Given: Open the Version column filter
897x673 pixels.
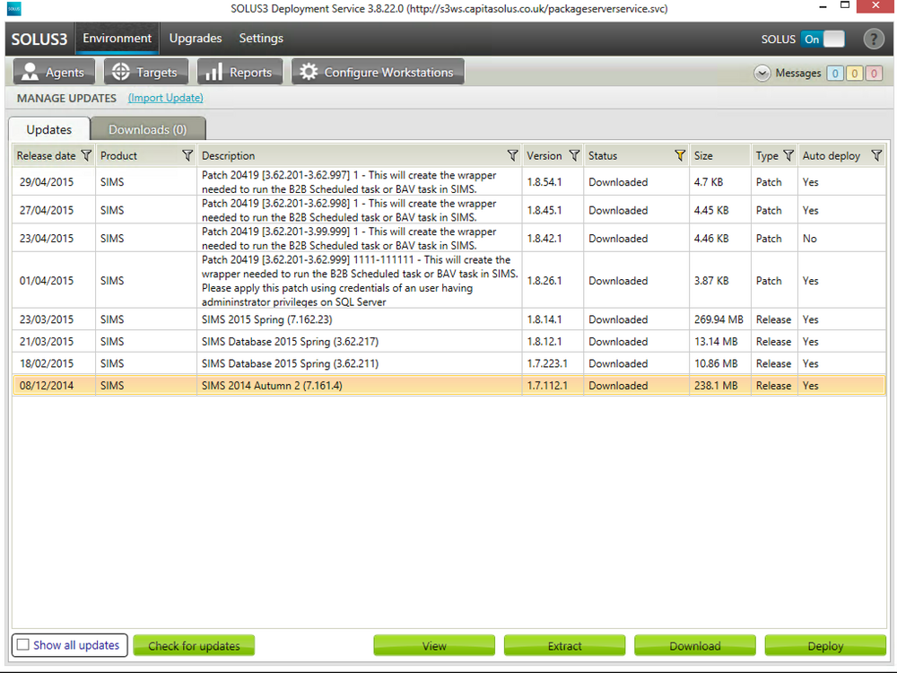Looking at the screenshot, I should [x=574, y=155].
